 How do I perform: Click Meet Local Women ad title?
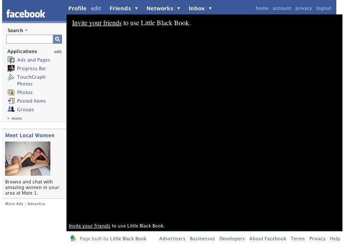29,135
